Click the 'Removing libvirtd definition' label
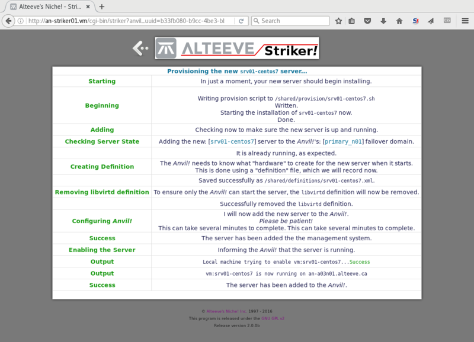The width and height of the screenshot is (474, 342). 102,192
